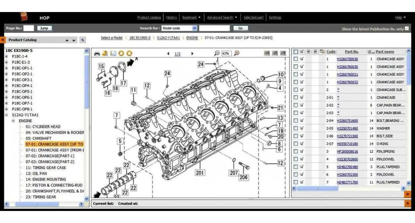The width and height of the screenshot is (415, 223).
Task: Click the sync icon in Product Catalog header
Action: tap(83, 40)
